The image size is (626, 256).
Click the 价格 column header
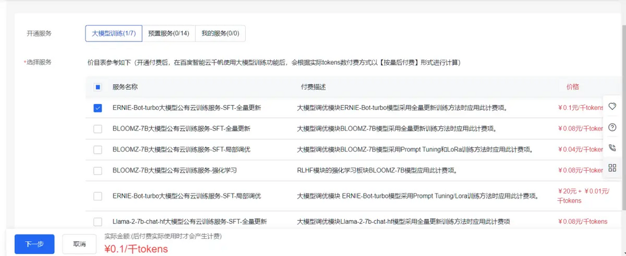click(572, 87)
